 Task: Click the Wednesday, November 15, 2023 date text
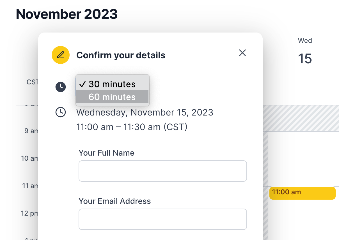click(x=145, y=112)
